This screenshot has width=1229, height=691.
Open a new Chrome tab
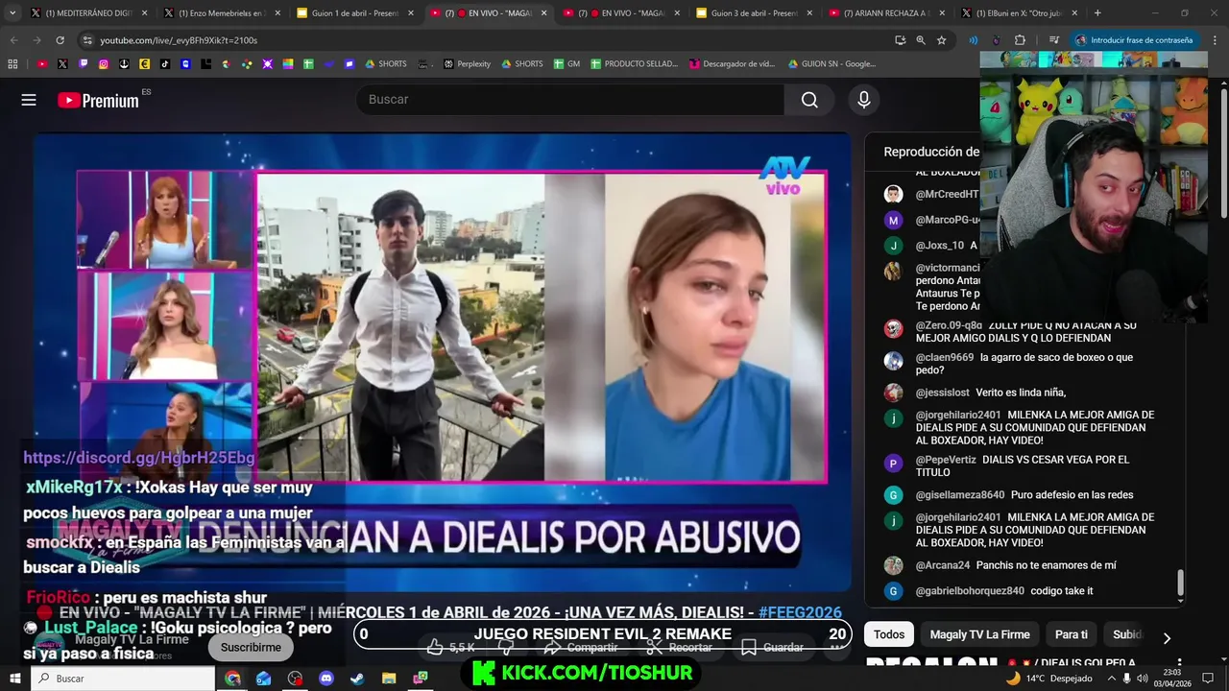pos(1097,13)
